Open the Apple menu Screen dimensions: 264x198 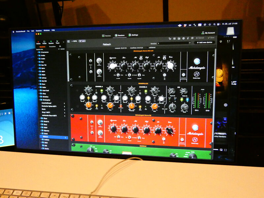click(14, 32)
